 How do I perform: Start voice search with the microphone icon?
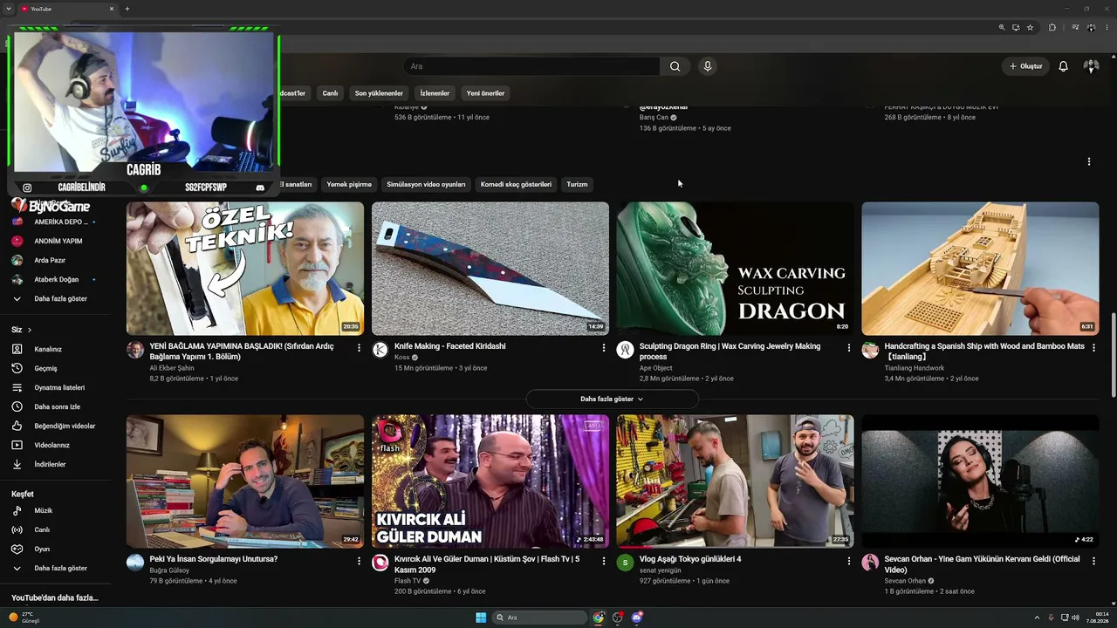(708, 66)
